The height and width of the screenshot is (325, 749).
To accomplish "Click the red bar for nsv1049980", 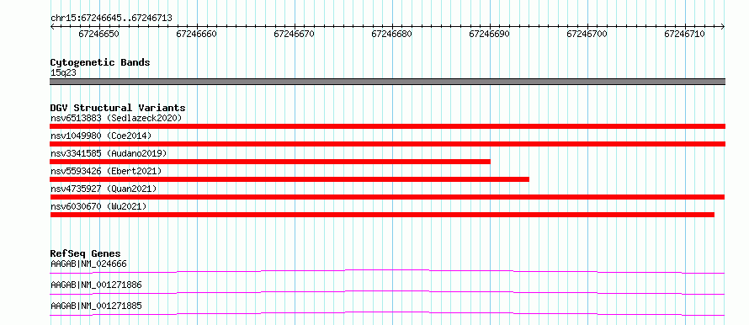I will pos(387,144).
